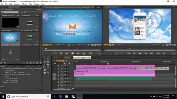Screen dimensions: 177x99
Task: Click Extract button in Program monitor
Action: [164, 54]
